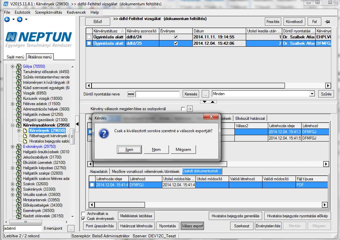Click the Frissítés button
The height and width of the screenshot is (240, 340).
click(273, 22)
